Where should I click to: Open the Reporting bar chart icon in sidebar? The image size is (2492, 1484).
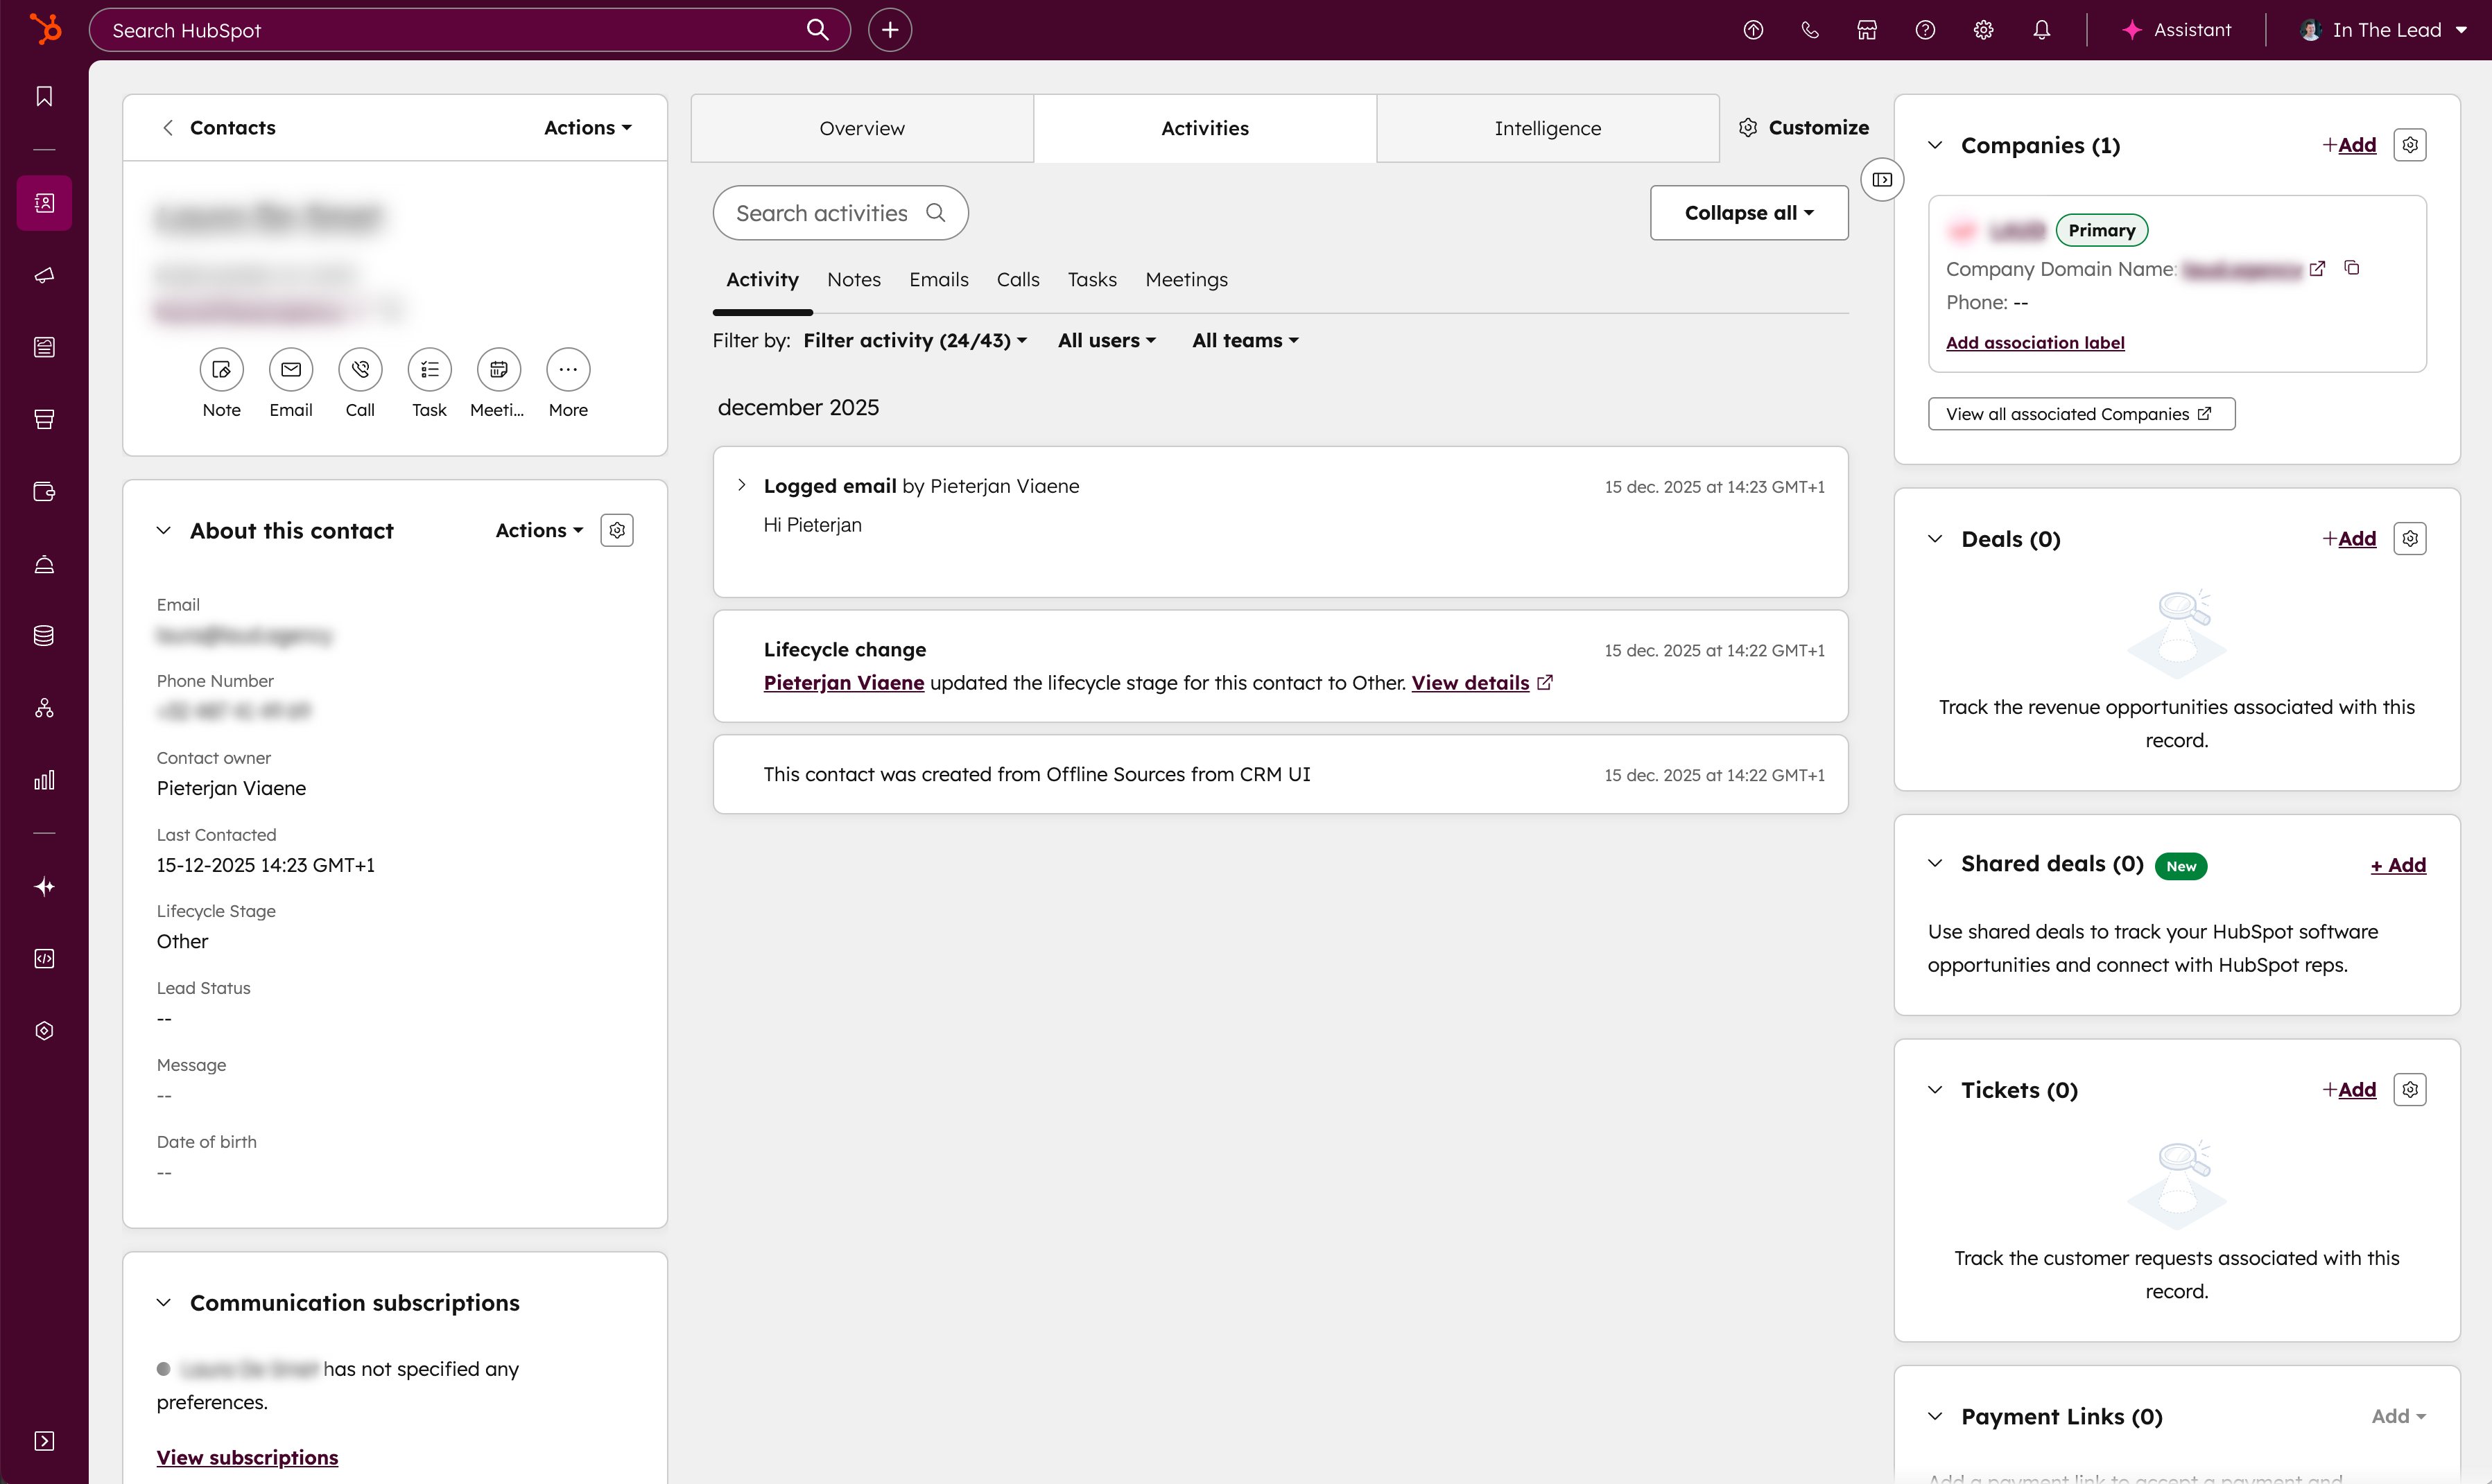click(44, 780)
